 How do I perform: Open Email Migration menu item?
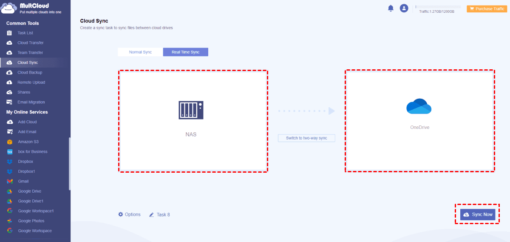coord(31,102)
